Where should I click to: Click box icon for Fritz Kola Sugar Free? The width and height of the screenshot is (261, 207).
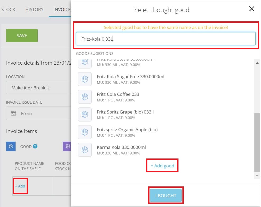pos(85,79)
